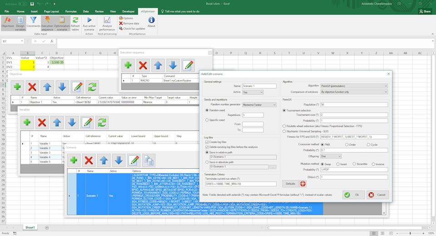Open Quick Access Toolbar customize arrow

point(54,4)
